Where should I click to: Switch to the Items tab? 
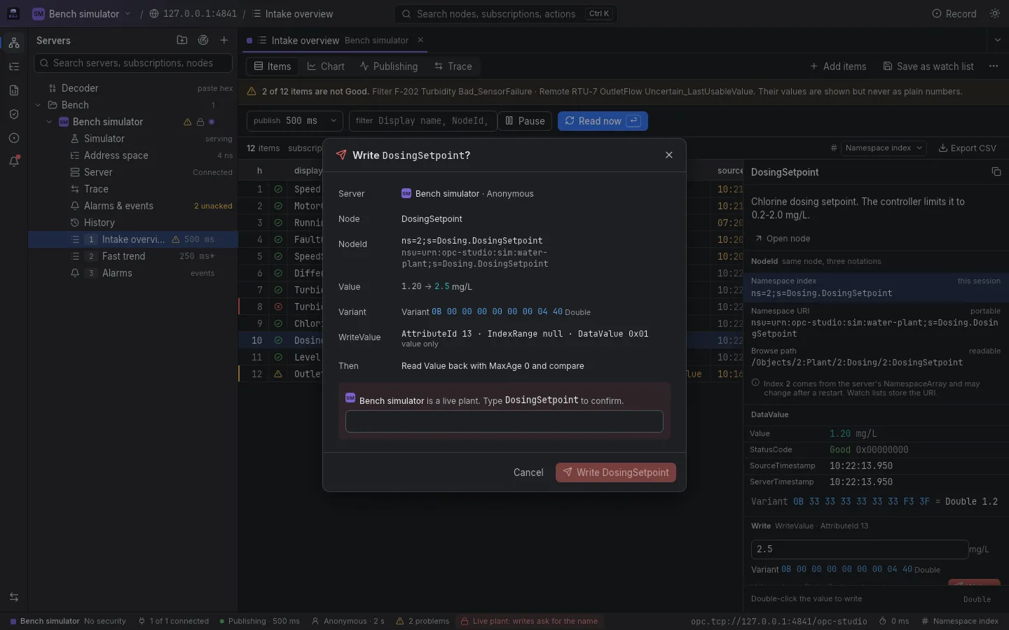(273, 66)
